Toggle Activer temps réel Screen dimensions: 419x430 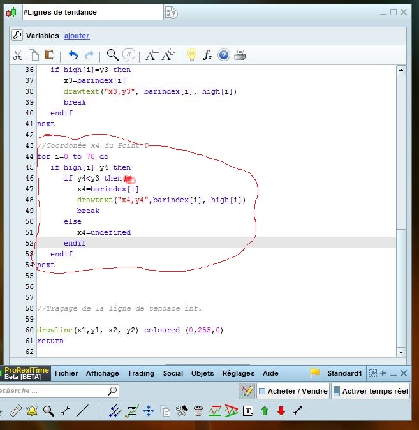371,391
